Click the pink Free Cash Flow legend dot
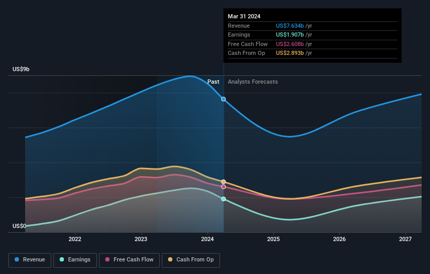Viewport: 430px width, 274px height. [x=107, y=259]
